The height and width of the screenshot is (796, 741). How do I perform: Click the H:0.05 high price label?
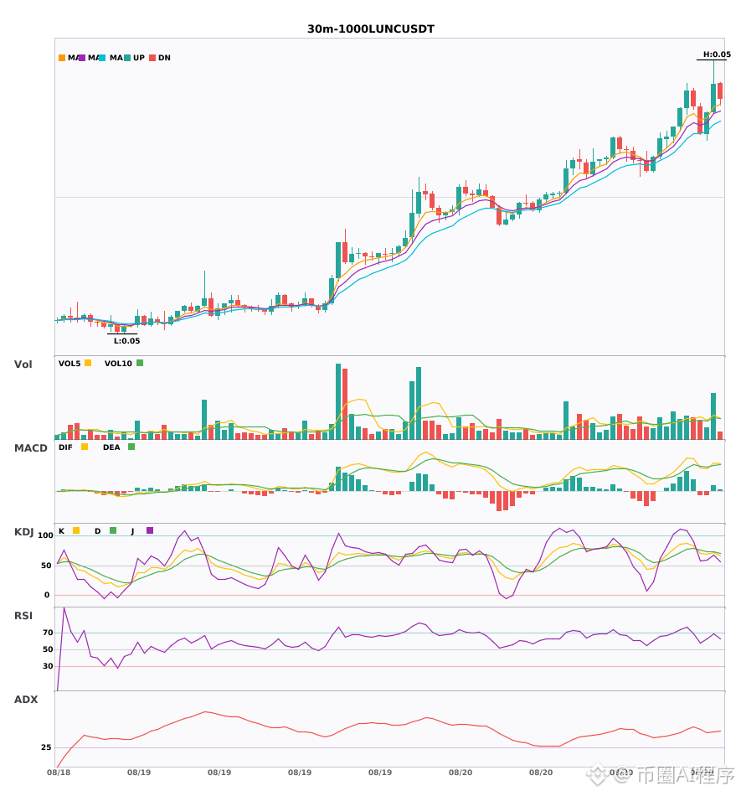click(x=717, y=54)
